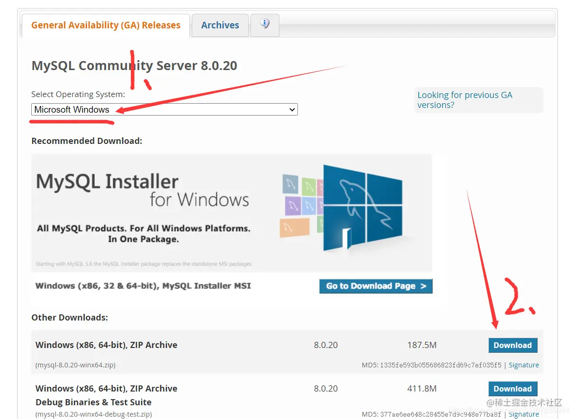Click the MySQL Installer for Windows banner

click(x=232, y=213)
